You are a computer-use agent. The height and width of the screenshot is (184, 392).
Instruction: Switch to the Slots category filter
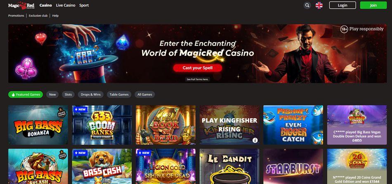coord(68,94)
